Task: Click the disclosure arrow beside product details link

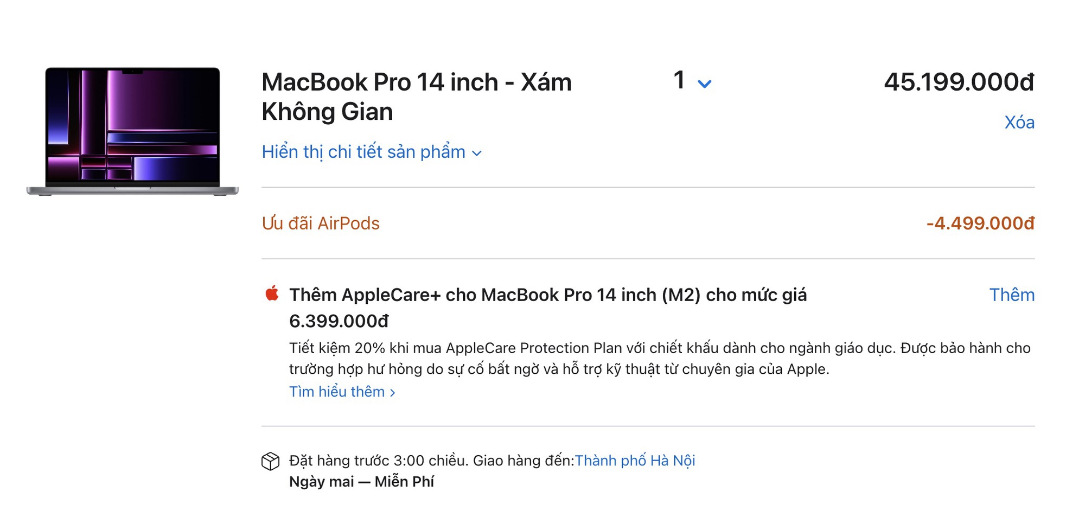Action: tap(477, 154)
